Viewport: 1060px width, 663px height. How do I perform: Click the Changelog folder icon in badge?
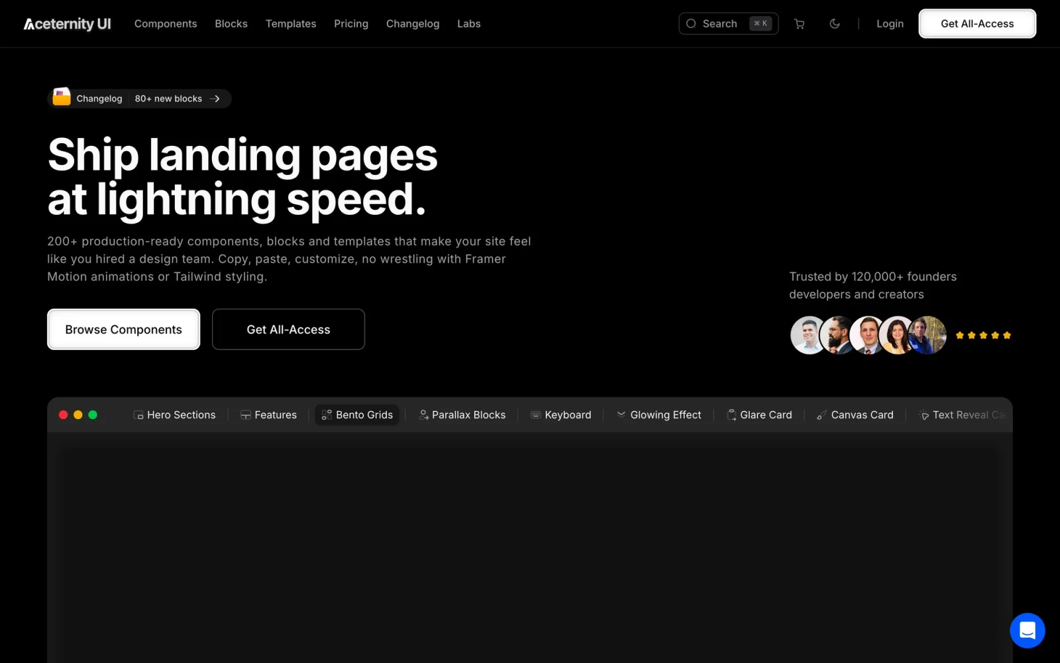[62, 97]
